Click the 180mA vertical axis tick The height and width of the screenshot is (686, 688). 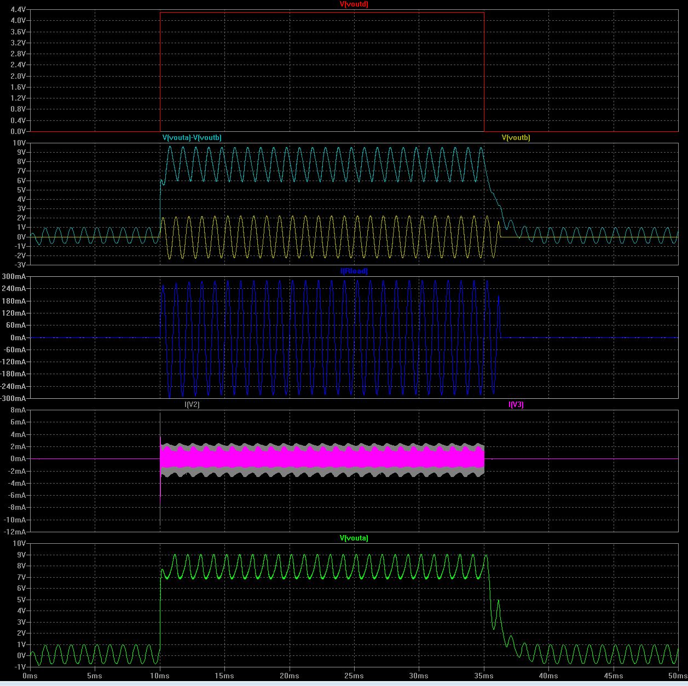14,301
